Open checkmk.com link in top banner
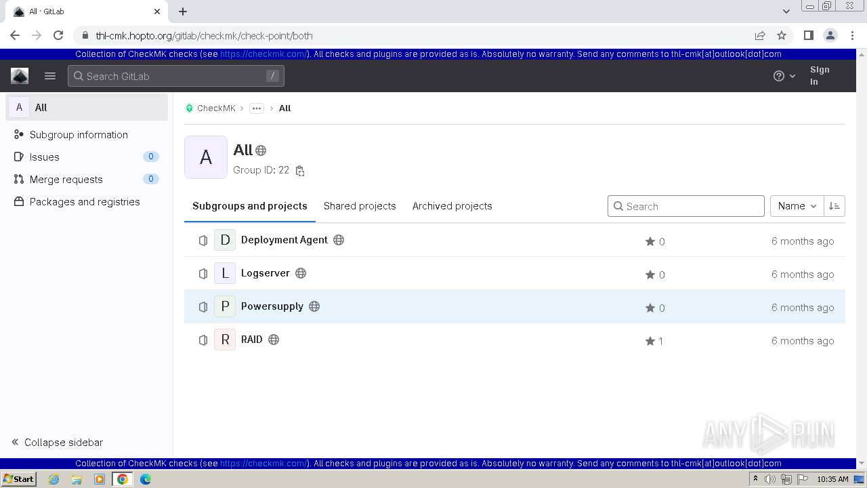 point(263,54)
